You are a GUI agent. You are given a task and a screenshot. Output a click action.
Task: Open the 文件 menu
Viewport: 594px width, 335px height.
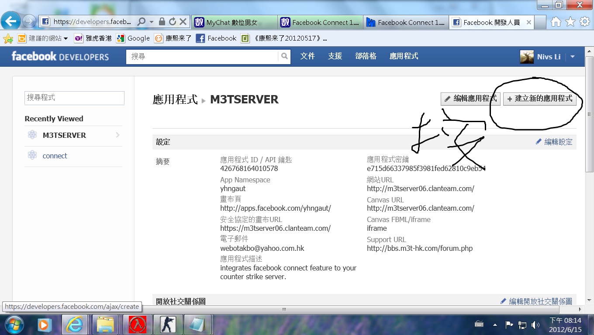(307, 56)
